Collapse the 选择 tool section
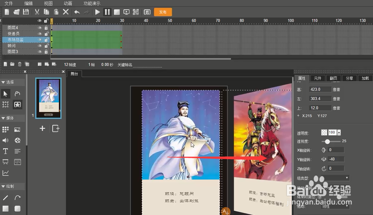This screenshot has width=373, height=215. pos(3,82)
